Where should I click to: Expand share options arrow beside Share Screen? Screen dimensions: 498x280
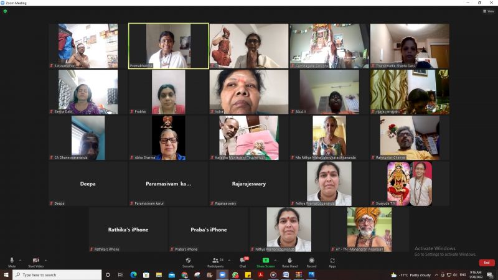275,260
